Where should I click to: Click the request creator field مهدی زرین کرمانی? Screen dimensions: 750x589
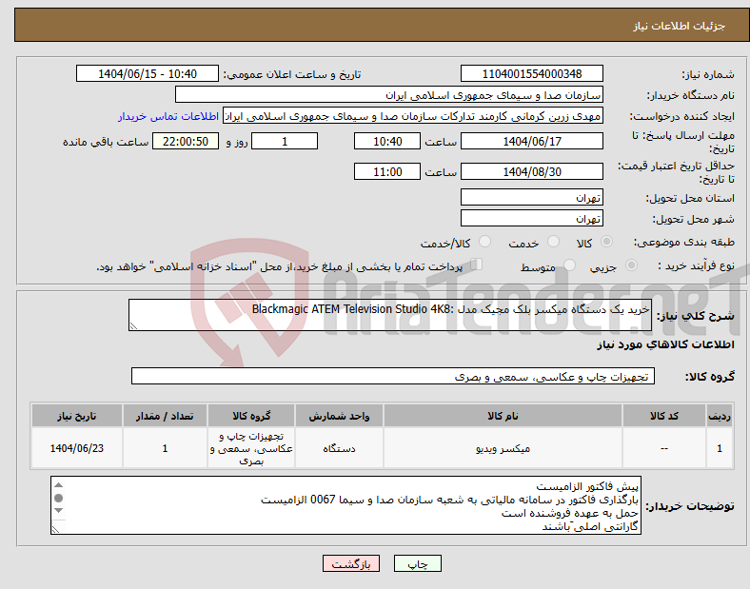click(x=413, y=116)
